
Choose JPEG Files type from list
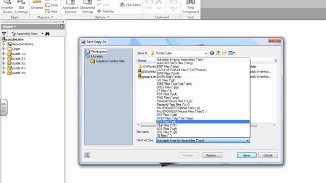pyautogui.click(x=203, y=87)
